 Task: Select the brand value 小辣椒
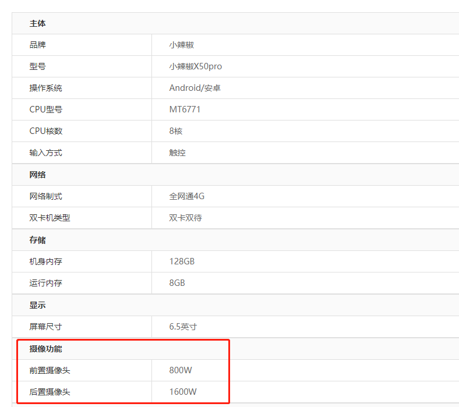pyautogui.click(x=182, y=45)
